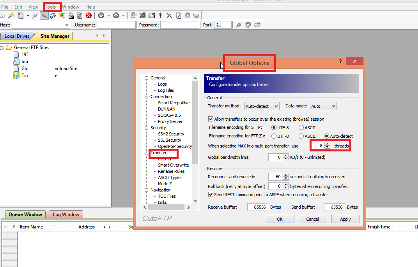Click the Apply button

[345, 219]
